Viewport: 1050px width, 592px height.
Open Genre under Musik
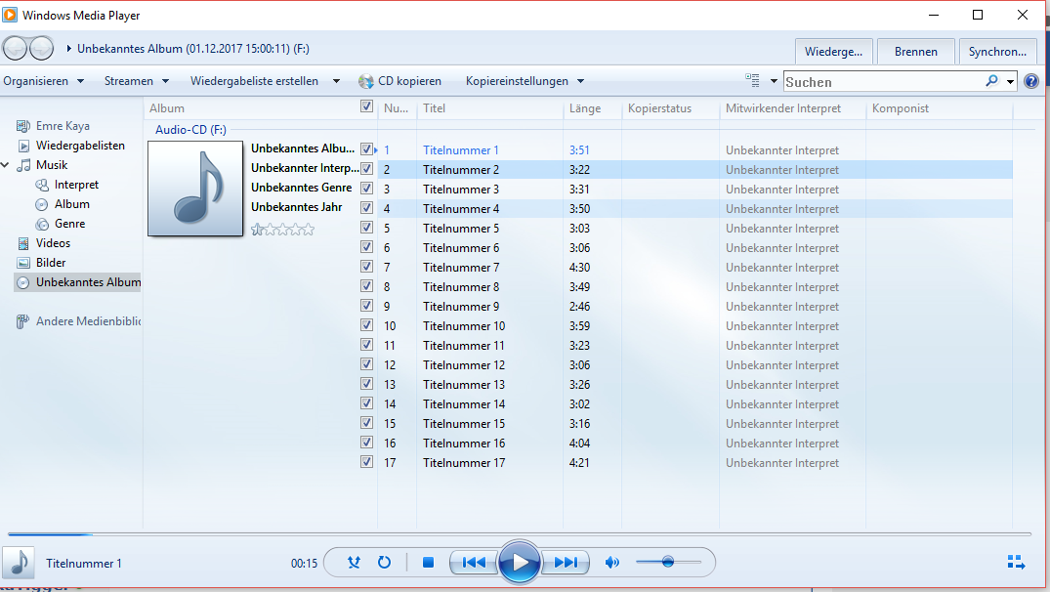[69, 223]
